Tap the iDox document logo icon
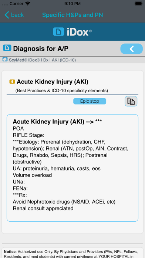The height and width of the screenshot is (258, 145). 58,32
